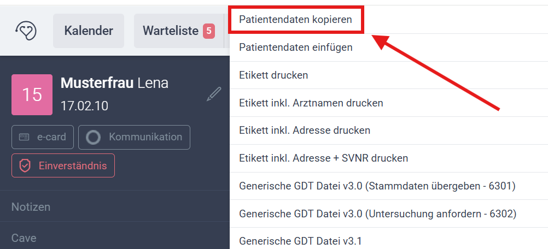Choose Etikett inkl. Adresse + SVNR drucken
The width and height of the screenshot is (548, 249).
click(323, 158)
